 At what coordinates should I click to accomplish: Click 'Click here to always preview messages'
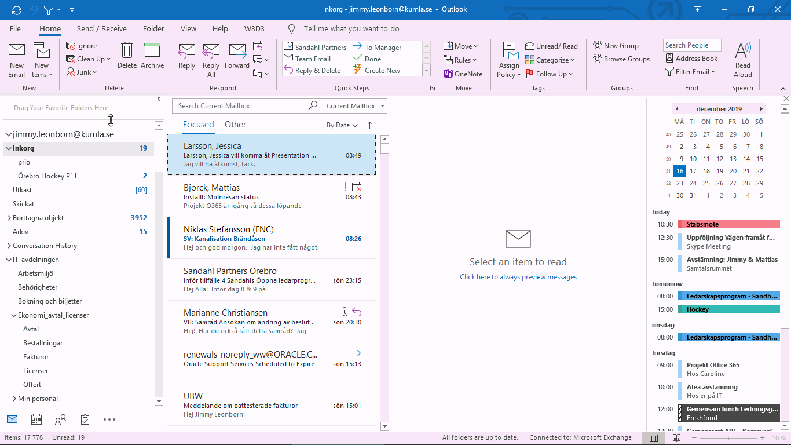coord(518,277)
